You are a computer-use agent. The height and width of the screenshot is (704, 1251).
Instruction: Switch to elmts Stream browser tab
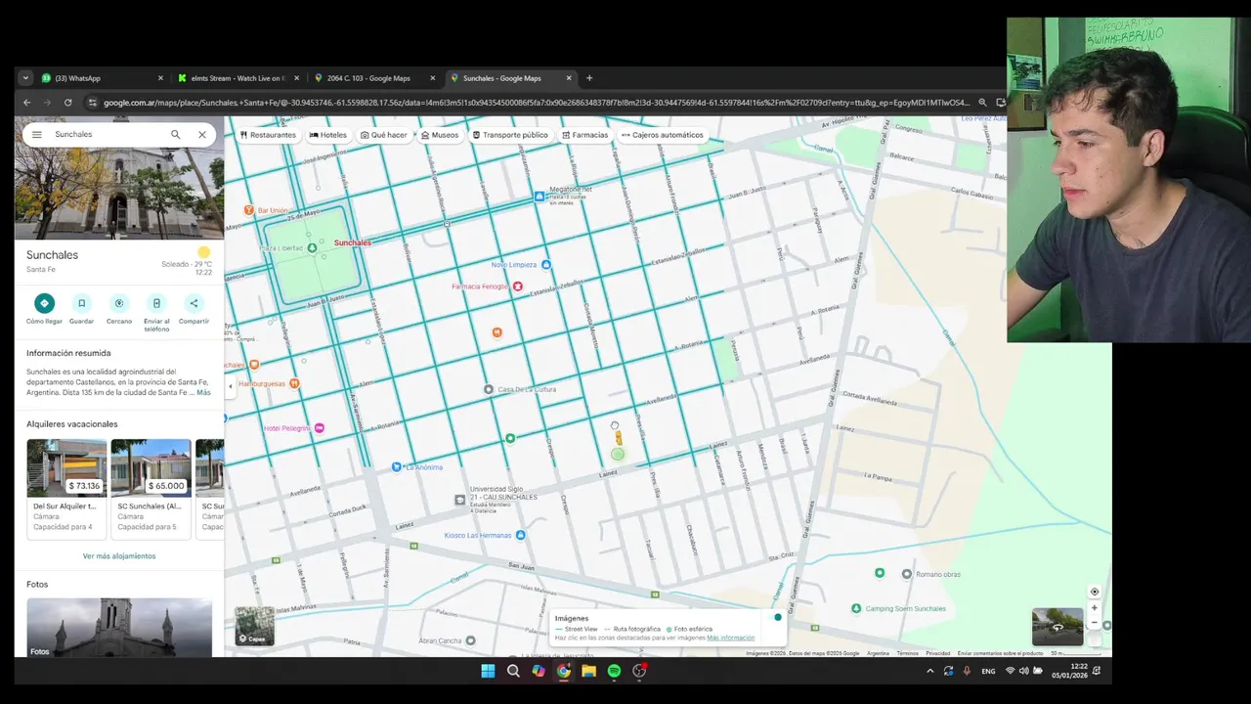pos(238,78)
